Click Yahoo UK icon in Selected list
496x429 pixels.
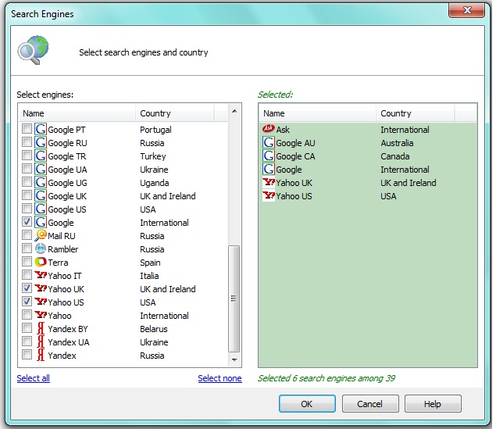coord(269,182)
